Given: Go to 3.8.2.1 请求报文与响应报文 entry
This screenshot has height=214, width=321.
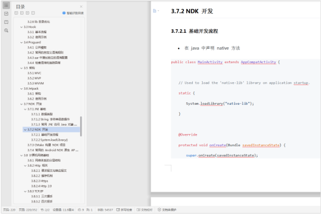Looking at the screenshot, I should pos(49,170).
